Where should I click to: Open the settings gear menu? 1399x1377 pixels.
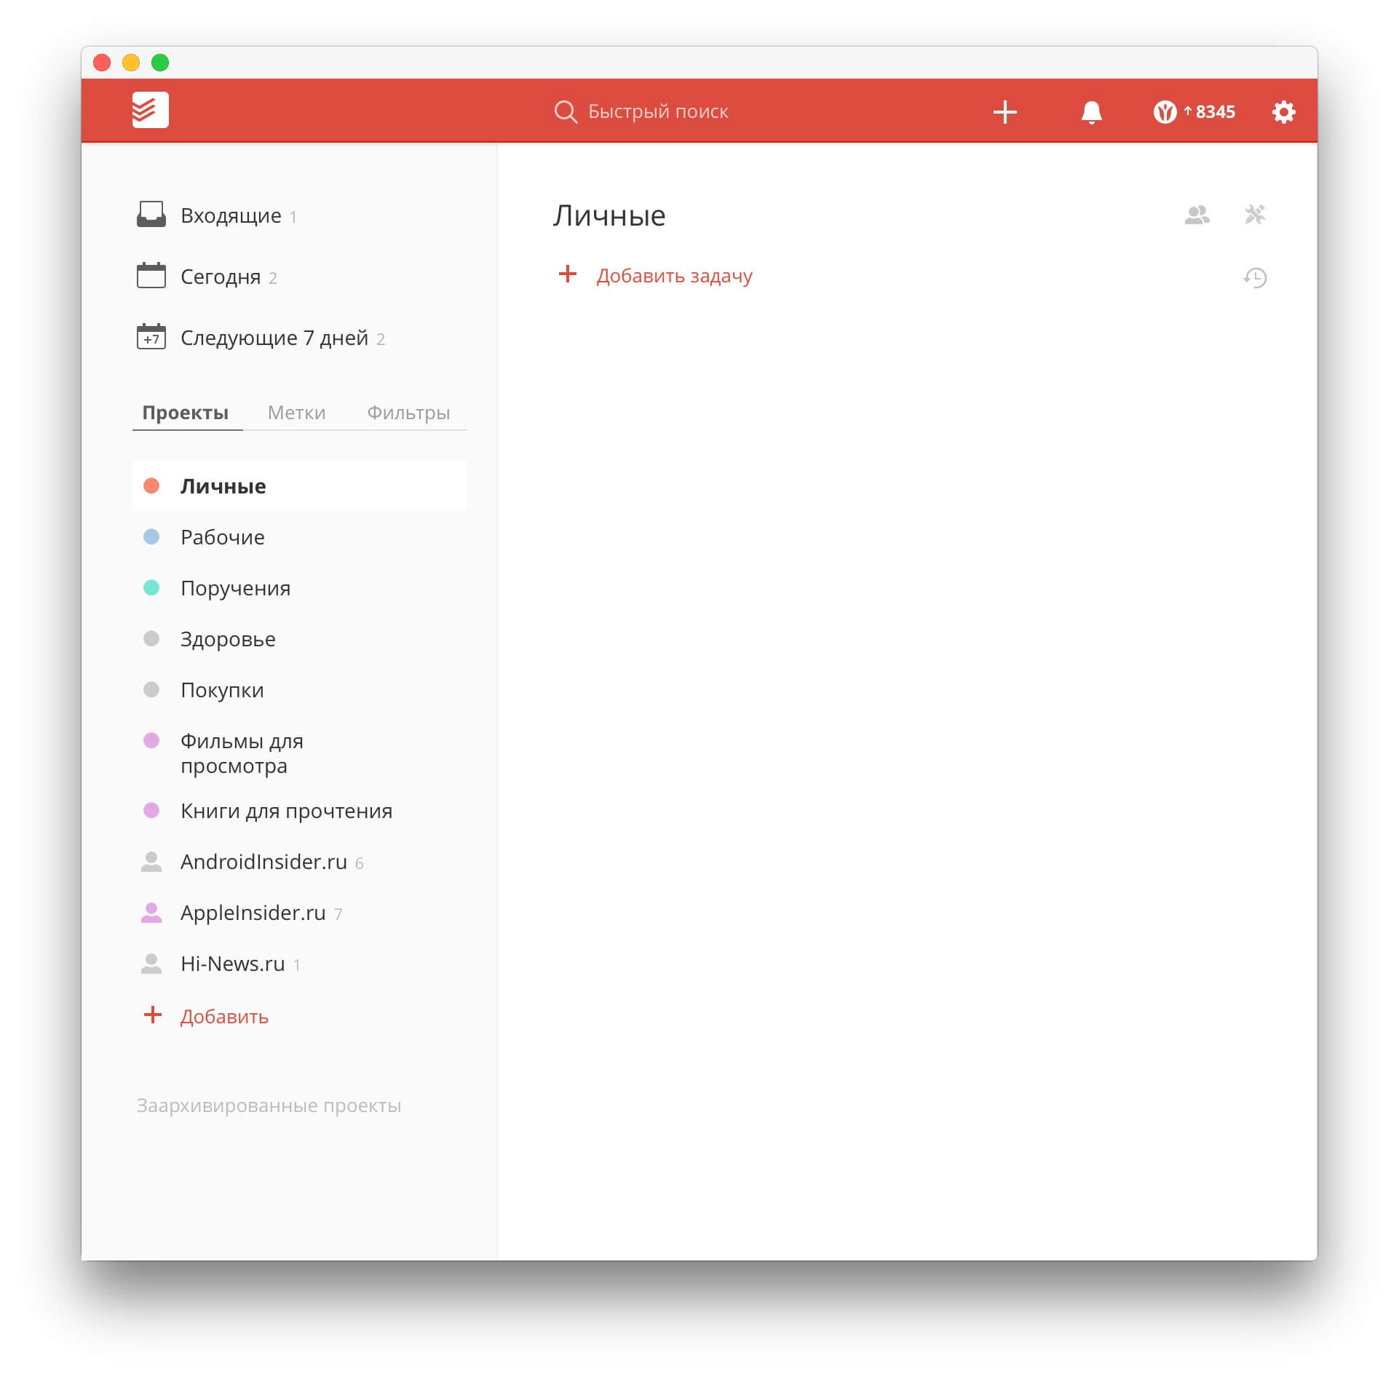[x=1283, y=112]
